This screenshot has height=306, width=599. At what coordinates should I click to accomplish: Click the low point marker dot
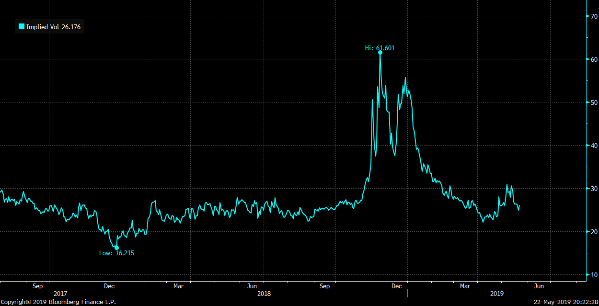tap(116, 248)
